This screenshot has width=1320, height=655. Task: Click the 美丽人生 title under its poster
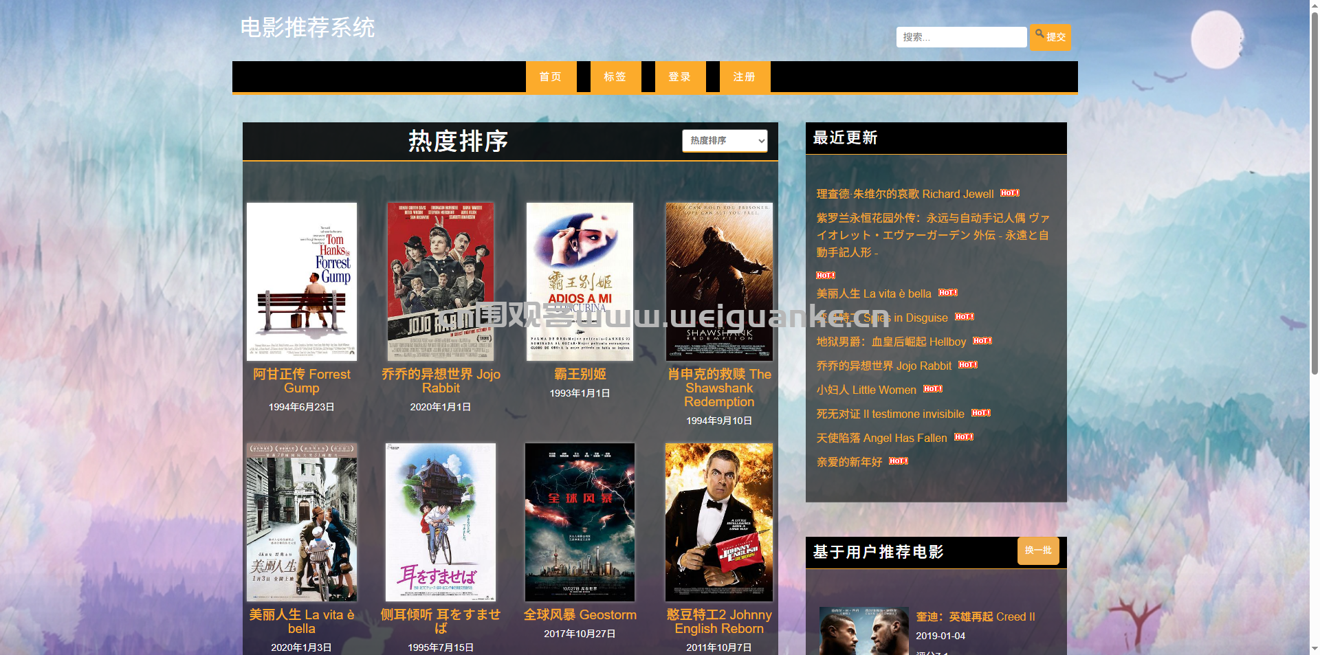tap(302, 621)
